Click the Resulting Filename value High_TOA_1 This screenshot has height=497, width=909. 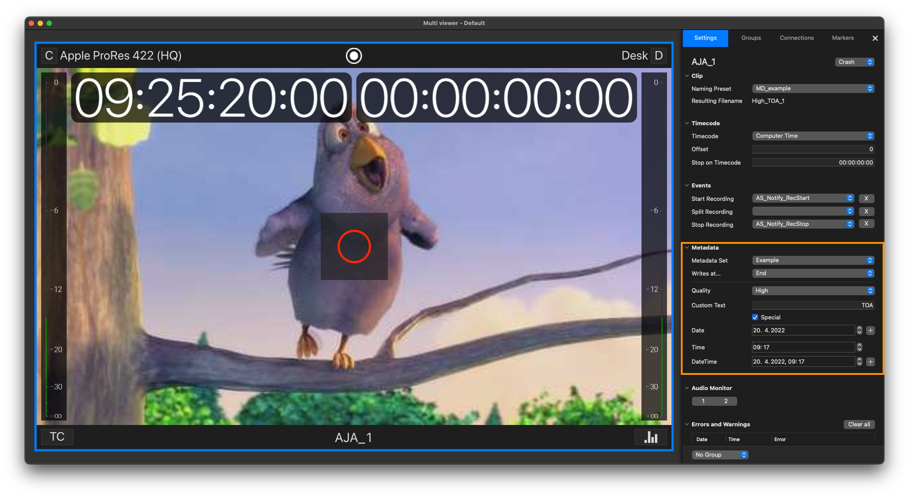coord(768,101)
